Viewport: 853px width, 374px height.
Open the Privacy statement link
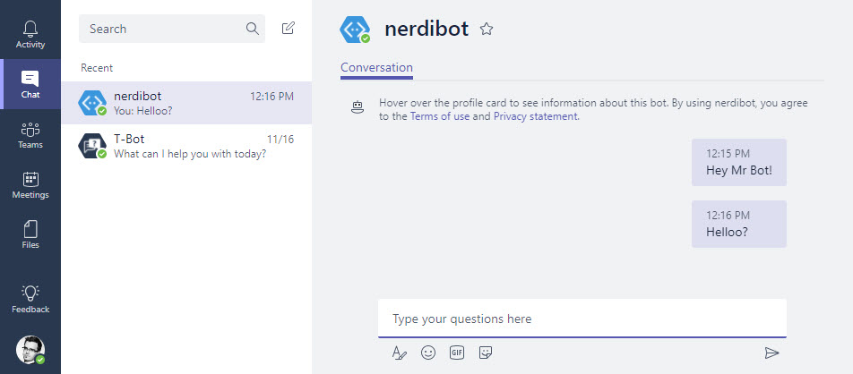point(535,116)
